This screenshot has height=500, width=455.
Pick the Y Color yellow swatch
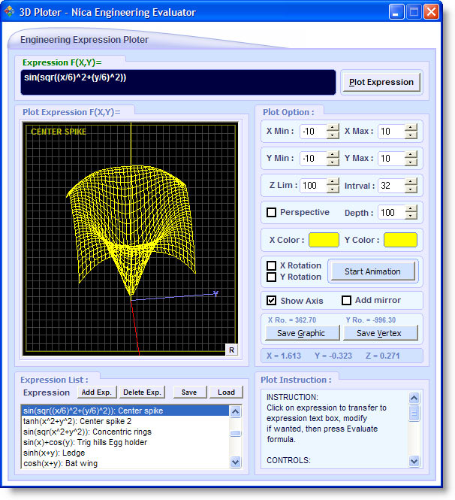(400, 240)
